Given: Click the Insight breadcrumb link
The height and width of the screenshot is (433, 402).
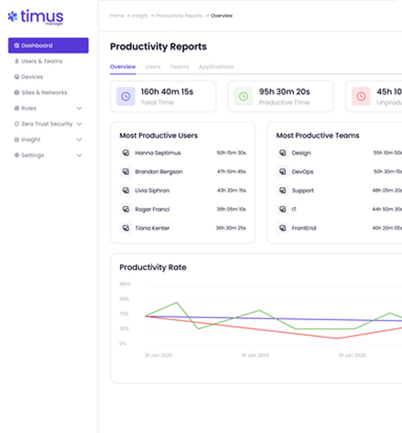Looking at the screenshot, I should pos(140,16).
